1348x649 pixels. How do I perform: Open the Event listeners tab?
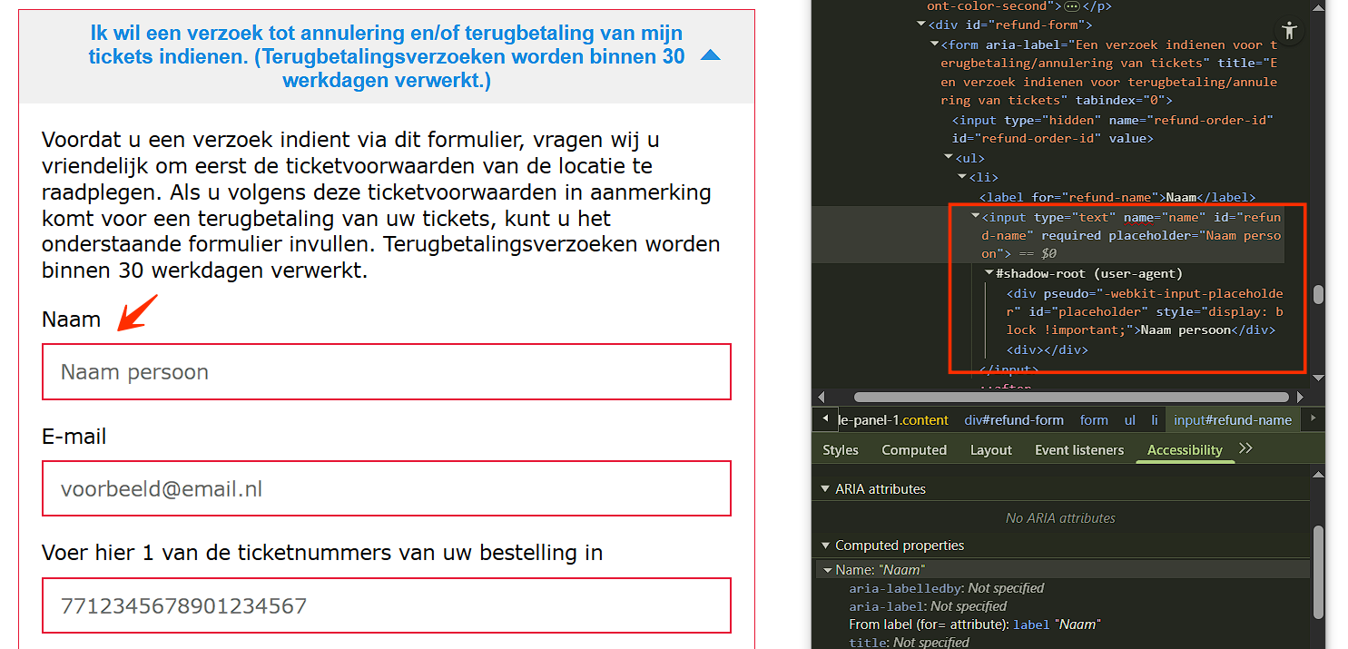pyautogui.click(x=1078, y=450)
